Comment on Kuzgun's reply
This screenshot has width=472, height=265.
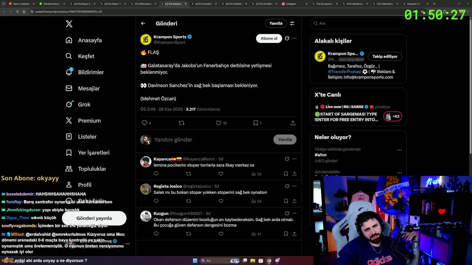pyautogui.click(x=156, y=234)
